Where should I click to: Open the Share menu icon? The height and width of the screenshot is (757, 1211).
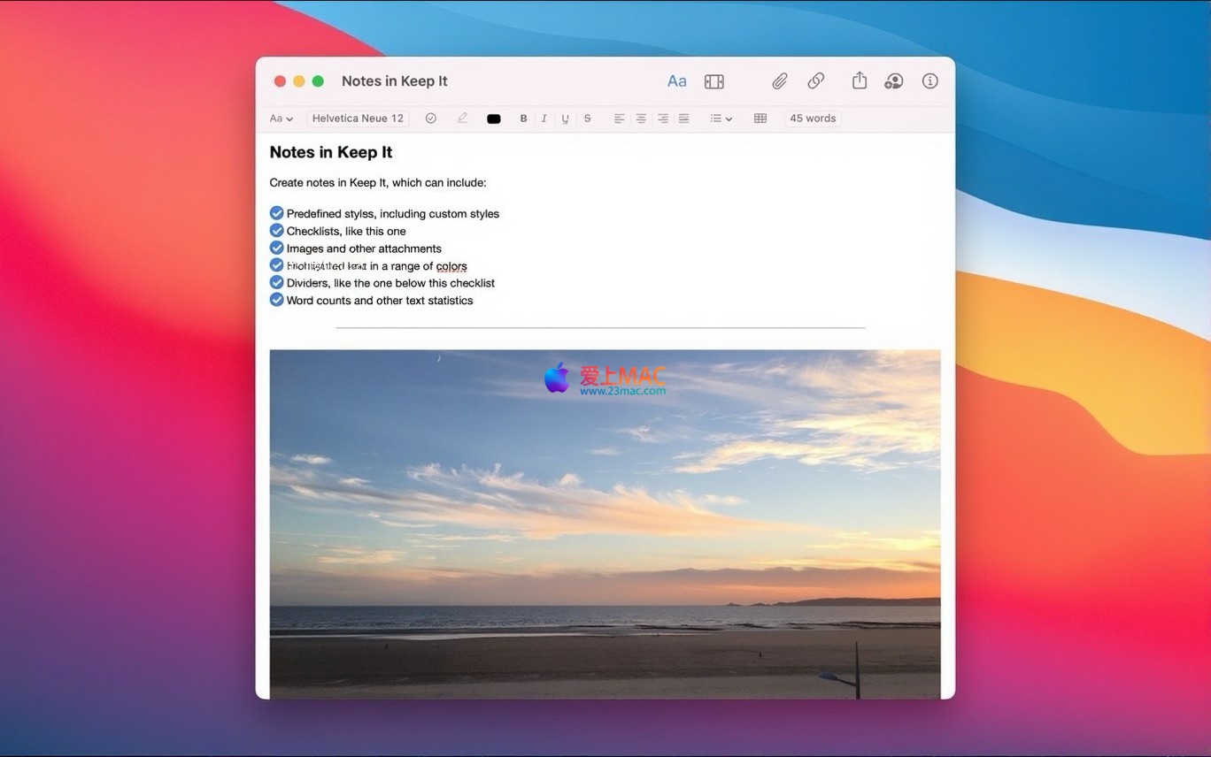click(859, 80)
